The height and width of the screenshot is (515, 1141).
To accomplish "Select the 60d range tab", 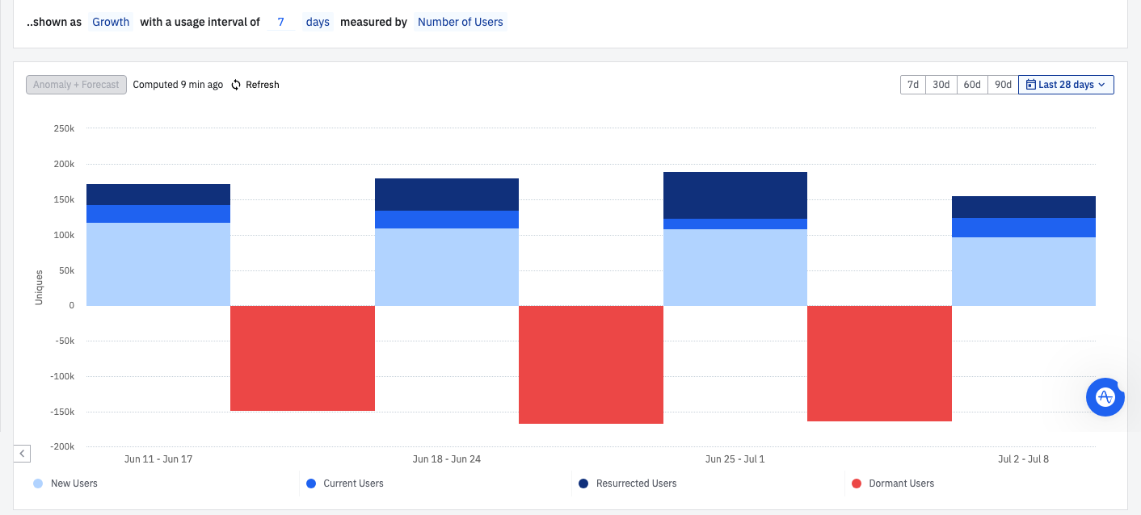I will click(973, 85).
